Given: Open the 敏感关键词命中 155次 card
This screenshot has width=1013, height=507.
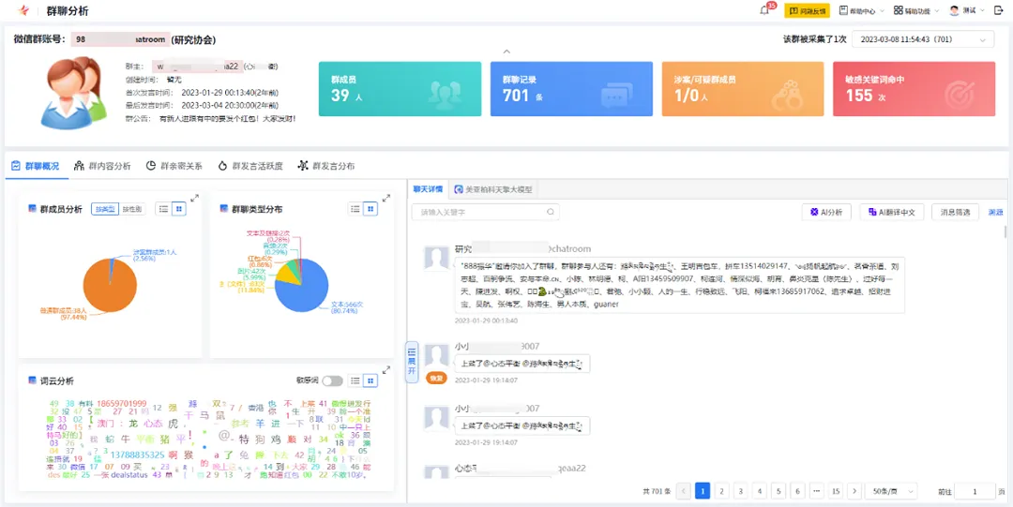Looking at the screenshot, I should point(914,89).
